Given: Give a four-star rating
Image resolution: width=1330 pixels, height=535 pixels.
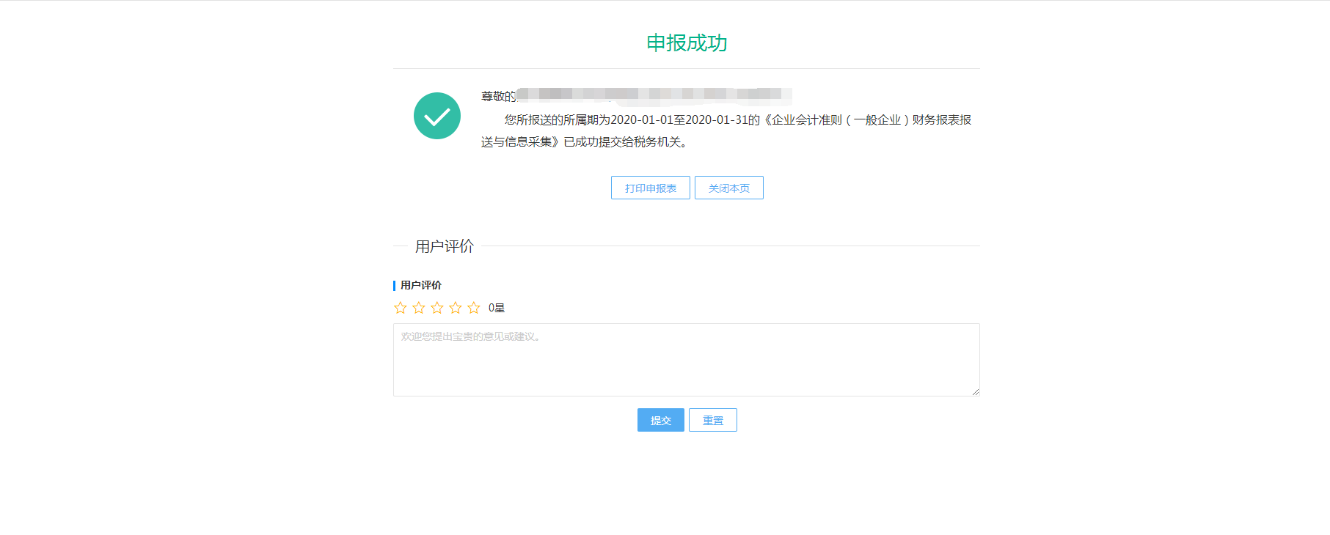Looking at the screenshot, I should [456, 308].
